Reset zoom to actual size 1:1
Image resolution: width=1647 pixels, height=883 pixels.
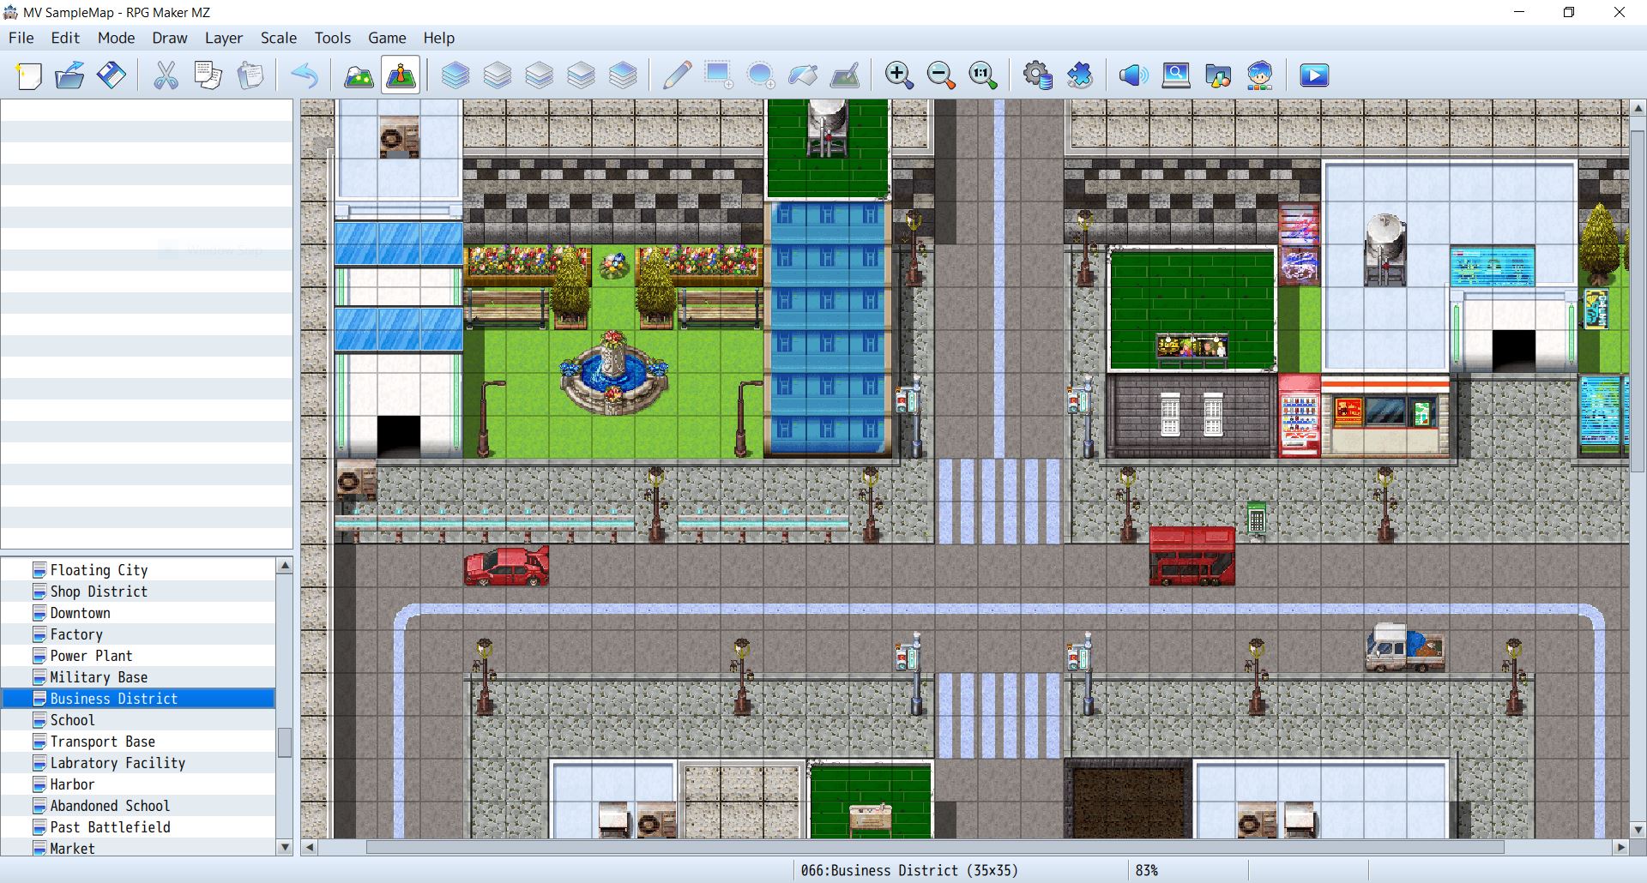point(983,75)
